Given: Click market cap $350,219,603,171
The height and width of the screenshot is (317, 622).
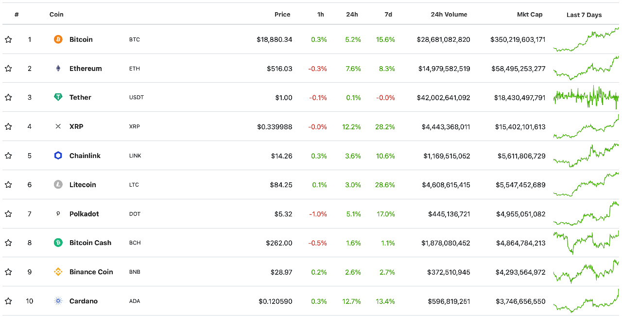Looking at the screenshot, I should click(518, 39).
